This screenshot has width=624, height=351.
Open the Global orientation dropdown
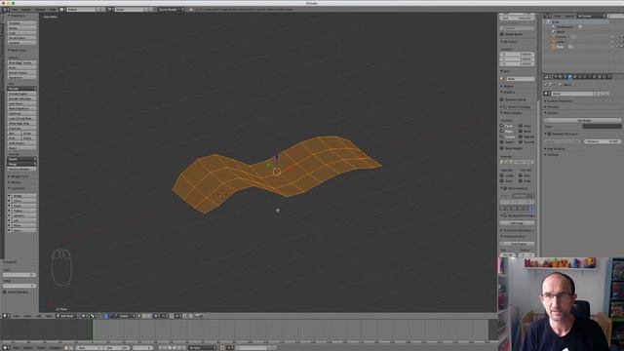[x=126, y=316]
